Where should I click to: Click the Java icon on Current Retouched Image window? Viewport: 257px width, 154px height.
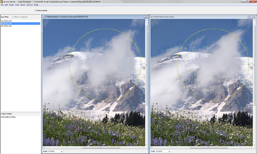click(x=152, y=17)
